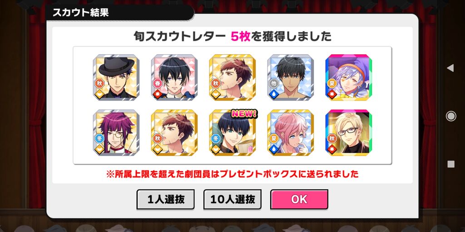Viewport: 465px width, 232px height.
Task: Click the 10人選抜 button
Action: point(232,199)
